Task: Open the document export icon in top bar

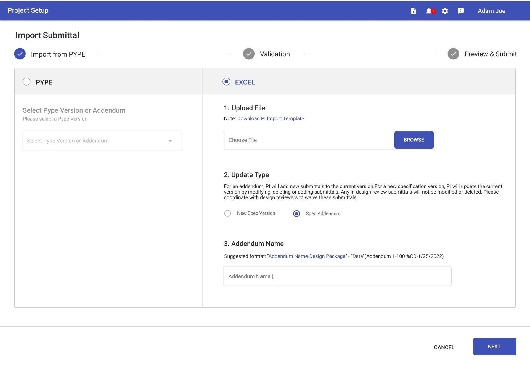Action: pyautogui.click(x=414, y=11)
